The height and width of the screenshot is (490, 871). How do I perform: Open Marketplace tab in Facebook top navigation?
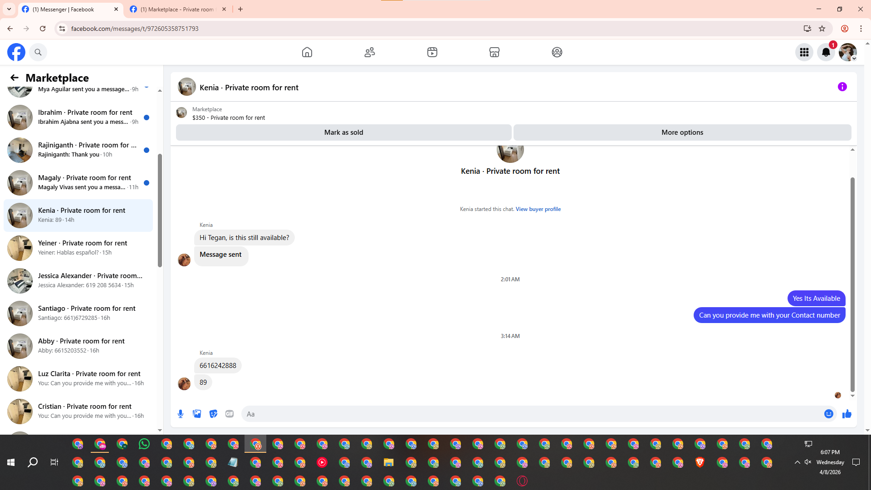494,52
